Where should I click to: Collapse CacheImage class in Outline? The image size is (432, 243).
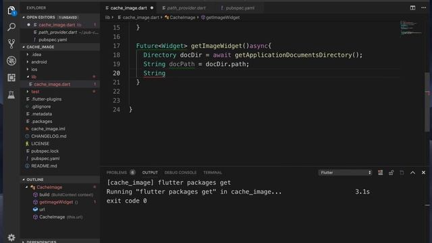[27, 187]
